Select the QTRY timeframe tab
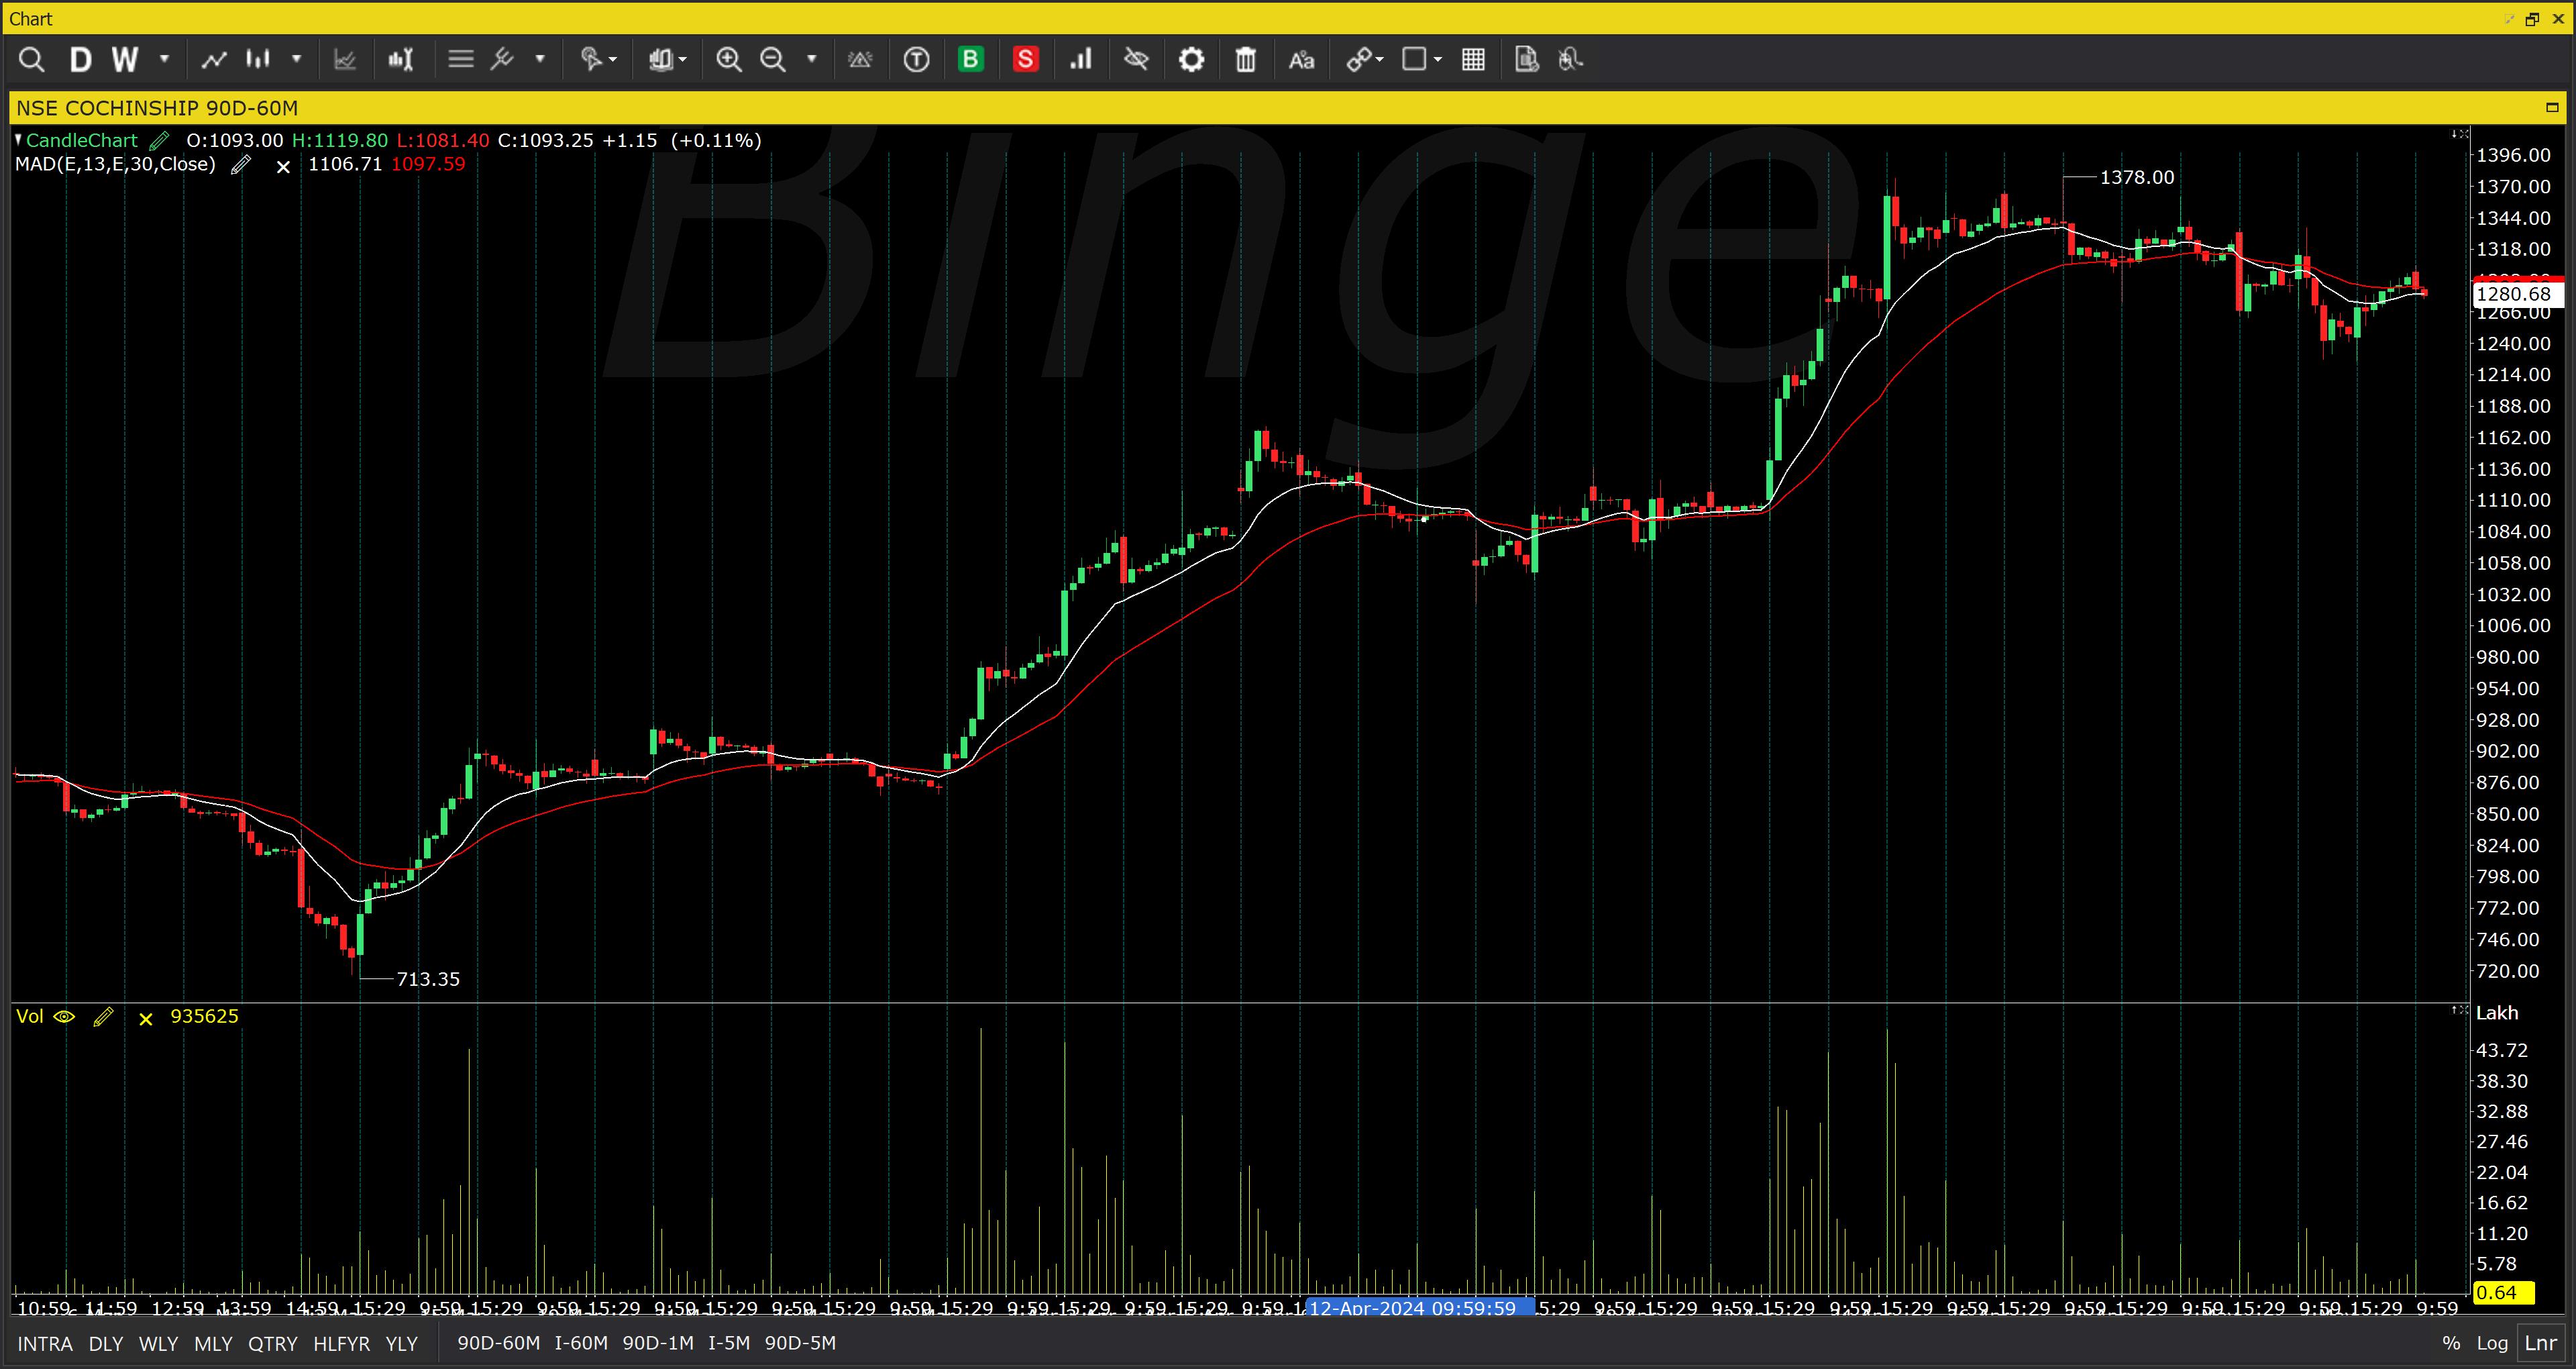This screenshot has width=2576, height=1369. pos(272,1343)
